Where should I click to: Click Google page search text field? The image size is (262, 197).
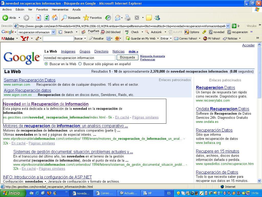click(79, 58)
